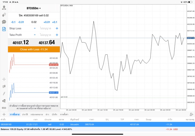Tap the plus icon at sidebar bottom
Screen dimensions: 195x136
[4, 114]
